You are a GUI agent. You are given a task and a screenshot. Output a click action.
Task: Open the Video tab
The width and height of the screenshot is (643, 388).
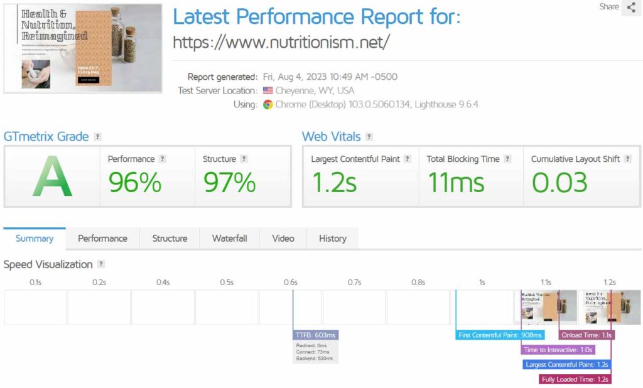click(x=283, y=239)
